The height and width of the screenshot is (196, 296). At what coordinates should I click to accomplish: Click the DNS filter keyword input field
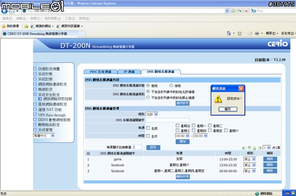coord(167,120)
